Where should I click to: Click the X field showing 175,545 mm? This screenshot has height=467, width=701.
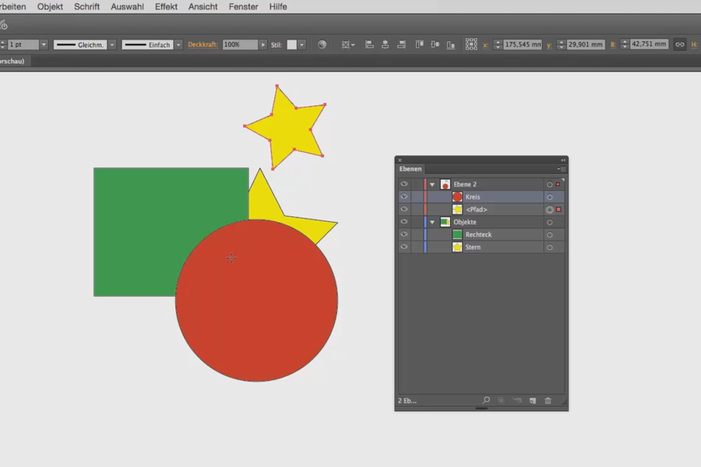[x=522, y=44]
